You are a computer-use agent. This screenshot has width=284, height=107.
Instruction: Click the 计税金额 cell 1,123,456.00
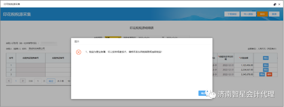pos(244,65)
